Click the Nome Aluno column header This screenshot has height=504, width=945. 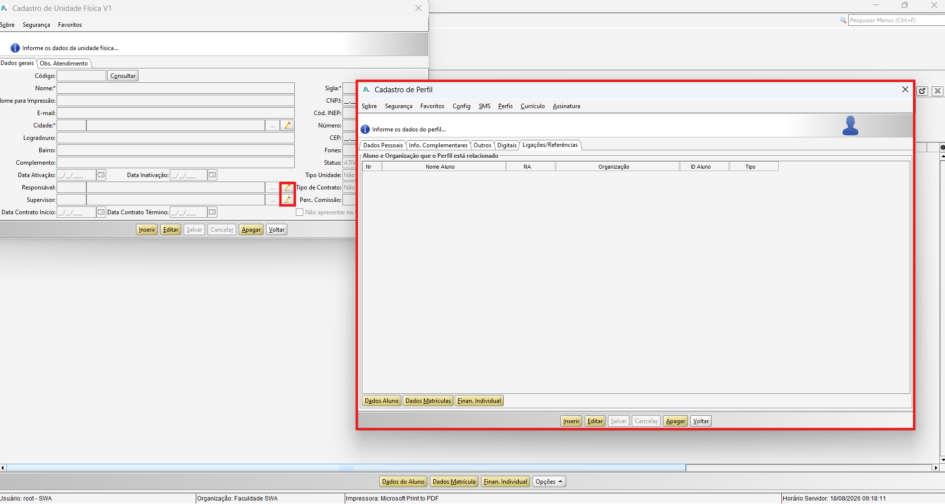444,167
